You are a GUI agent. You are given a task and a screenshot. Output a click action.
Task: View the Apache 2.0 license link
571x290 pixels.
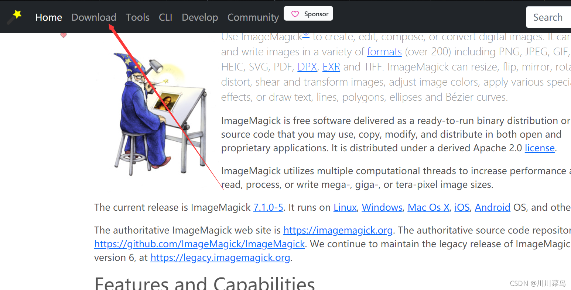pos(540,148)
